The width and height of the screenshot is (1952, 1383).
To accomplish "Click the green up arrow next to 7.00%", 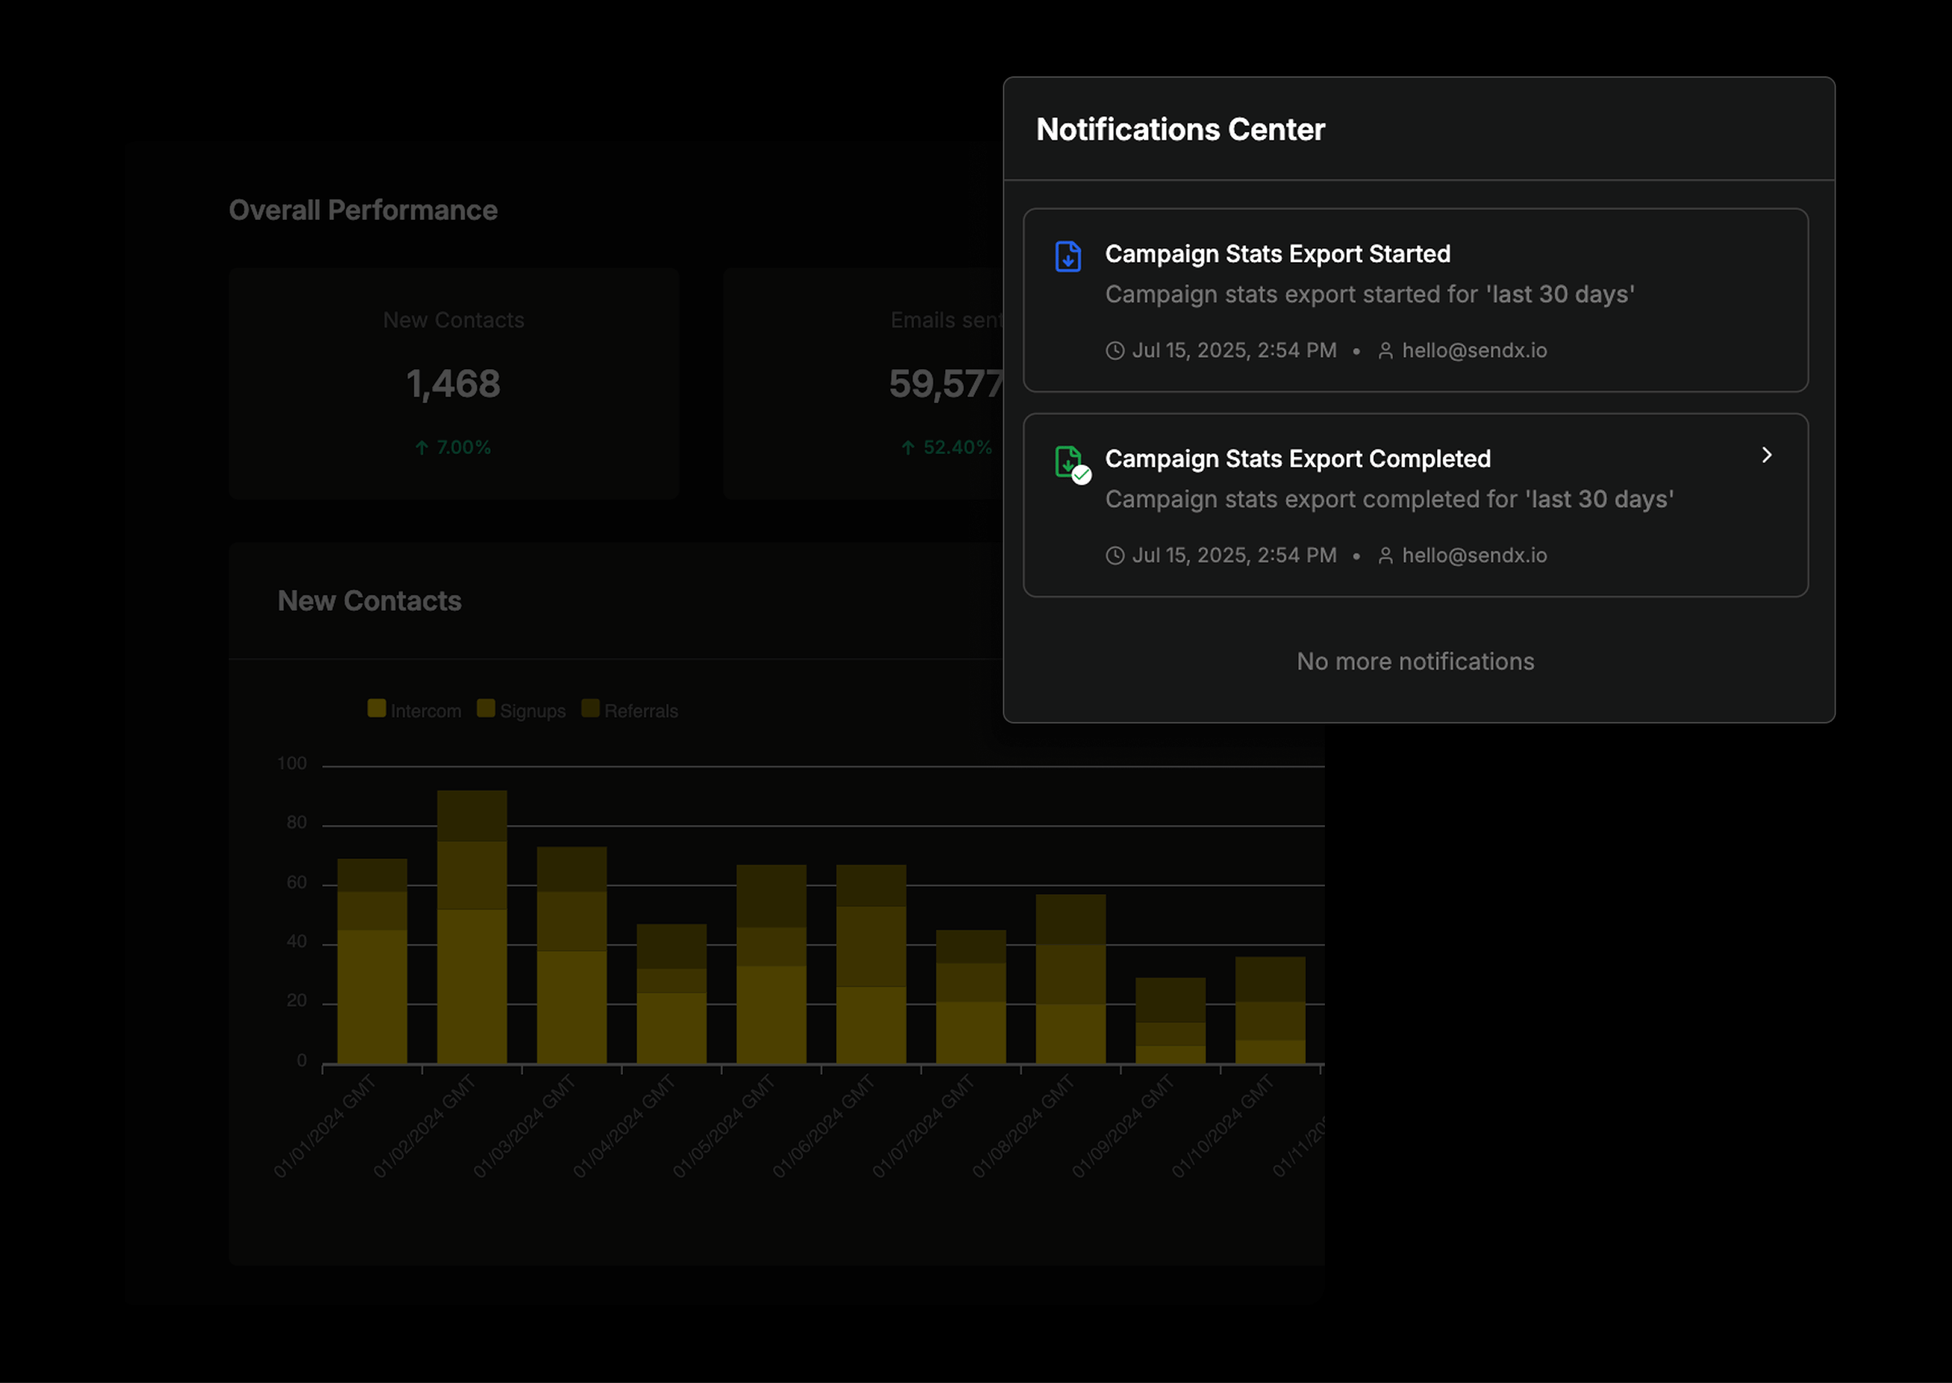I will pos(422,448).
